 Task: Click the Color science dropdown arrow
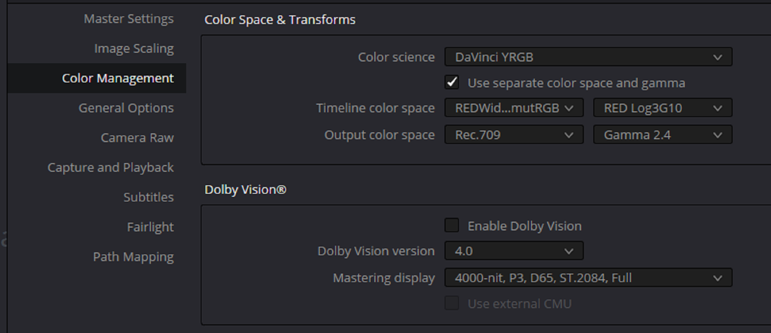717,57
